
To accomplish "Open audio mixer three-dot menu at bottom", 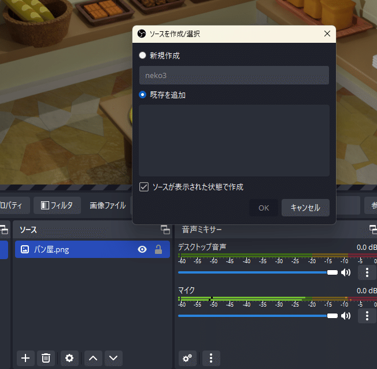I will pos(211,358).
